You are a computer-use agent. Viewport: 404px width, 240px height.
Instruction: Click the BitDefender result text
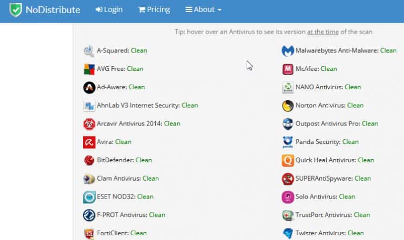pos(125,160)
